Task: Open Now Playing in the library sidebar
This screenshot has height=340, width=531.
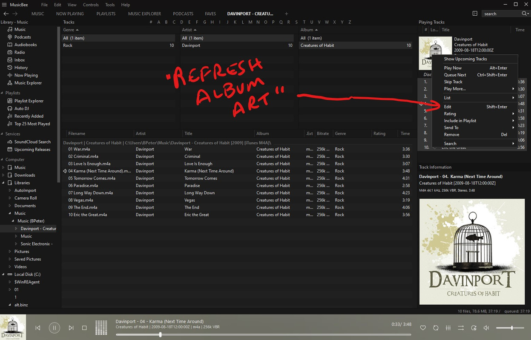Action: click(x=26, y=75)
